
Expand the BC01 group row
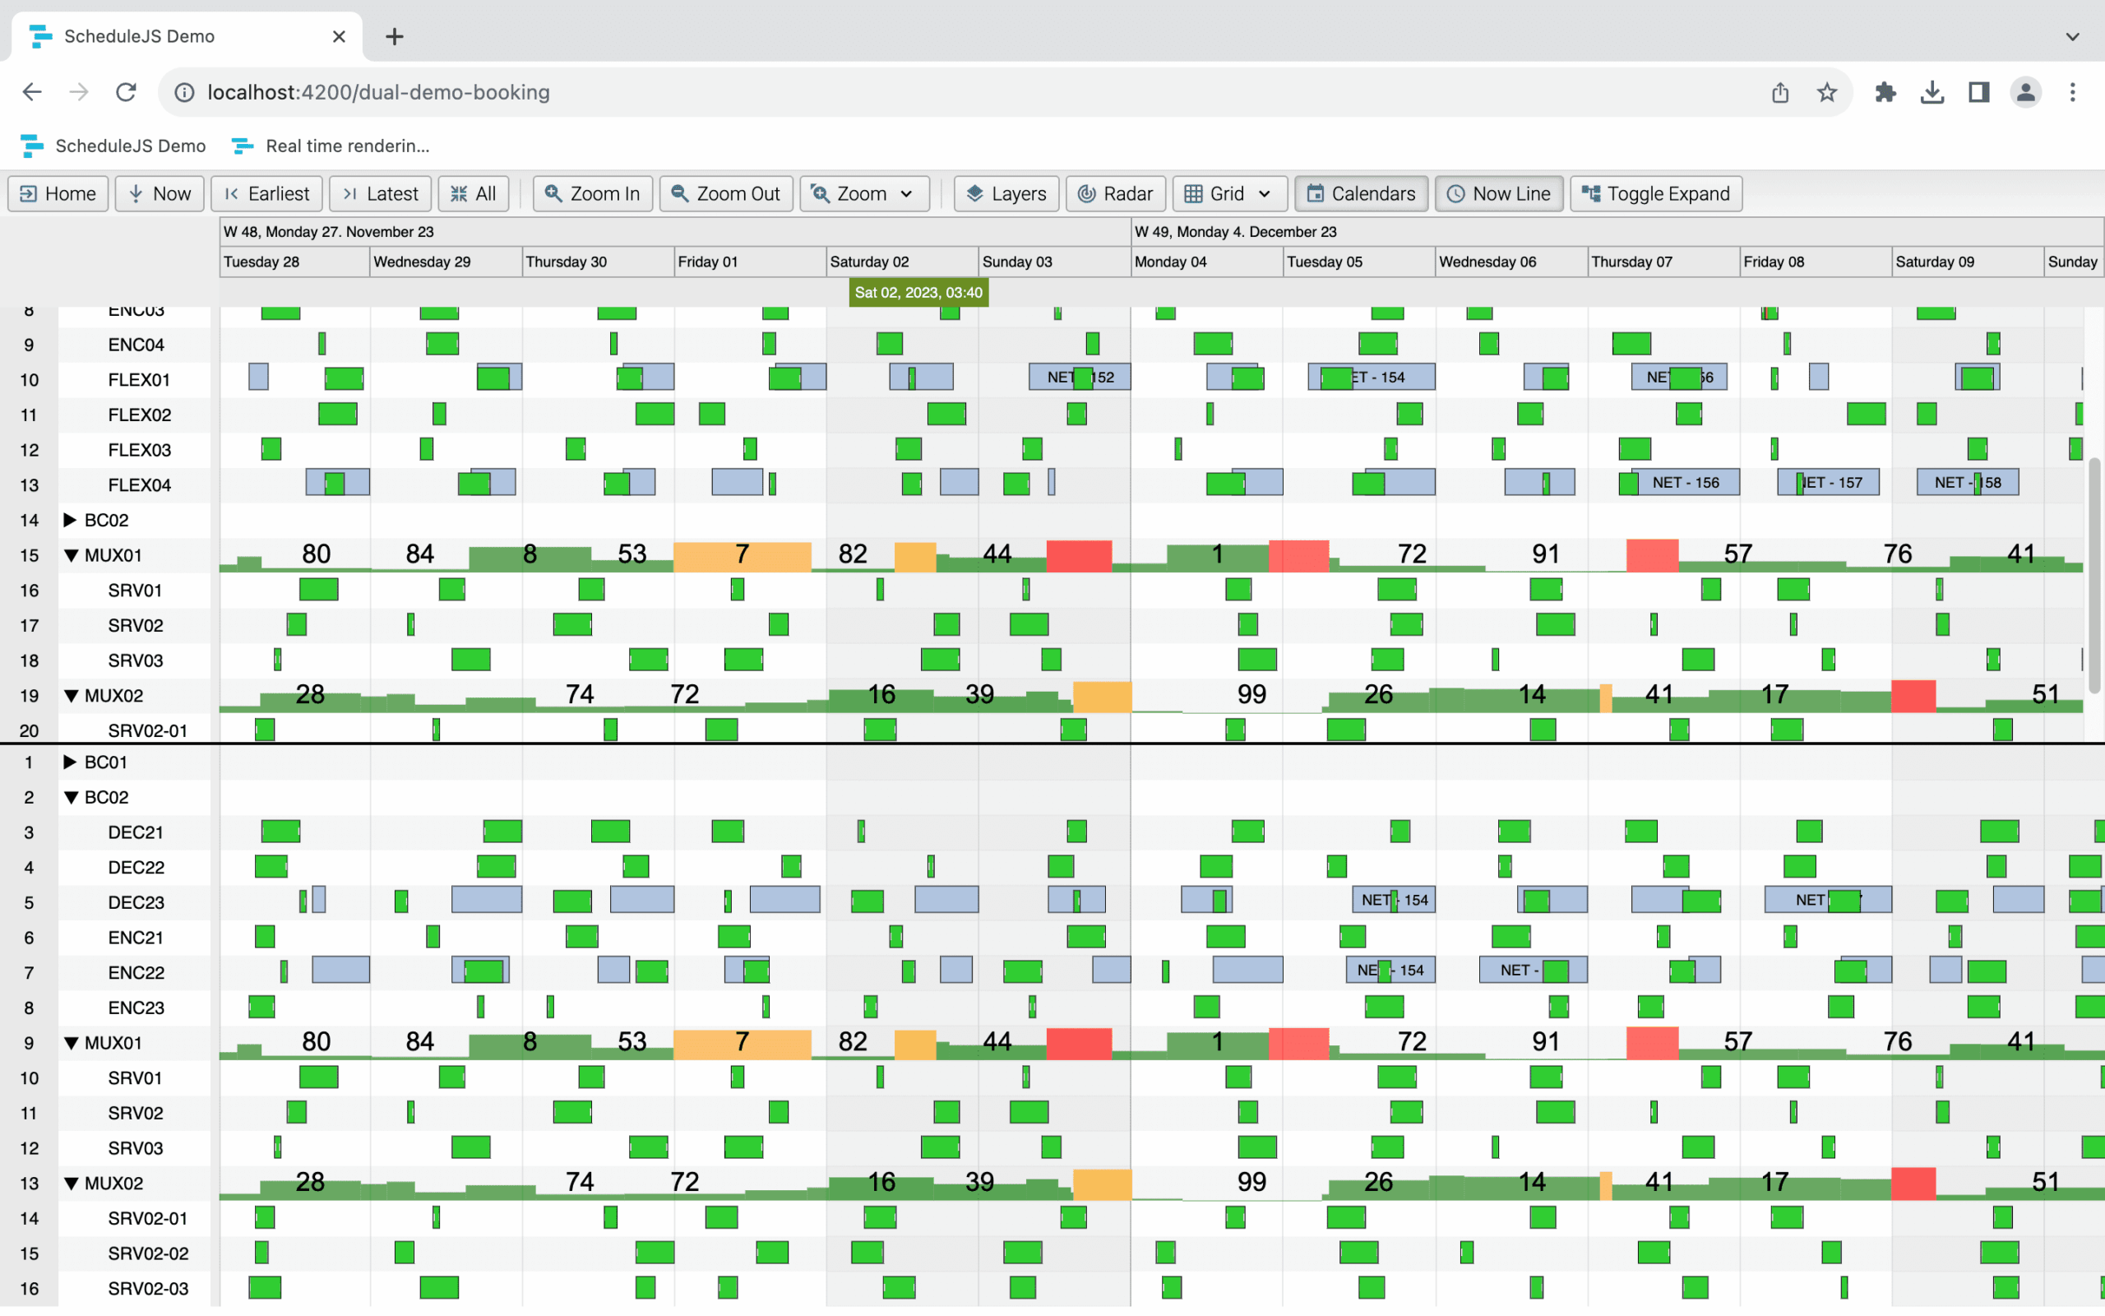tap(70, 762)
